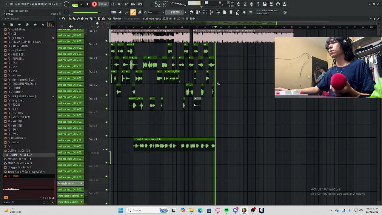Toggle Track 12 mute LED
The width and height of the screenshot is (382, 215).
[107, 190]
